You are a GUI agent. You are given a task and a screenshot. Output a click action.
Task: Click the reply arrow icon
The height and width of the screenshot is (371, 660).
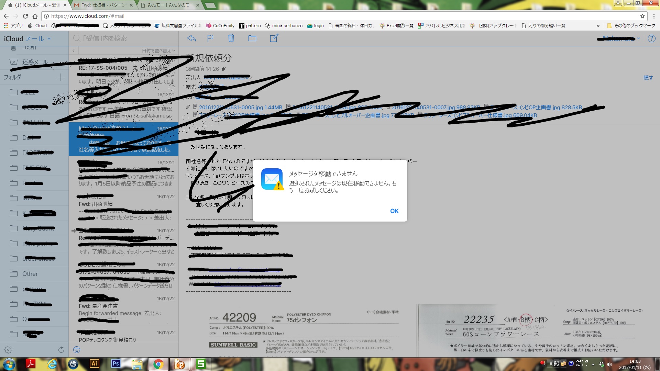pyautogui.click(x=191, y=38)
